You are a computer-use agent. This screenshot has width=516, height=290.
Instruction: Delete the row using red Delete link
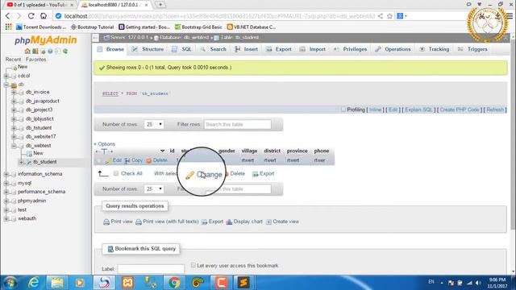click(157, 160)
